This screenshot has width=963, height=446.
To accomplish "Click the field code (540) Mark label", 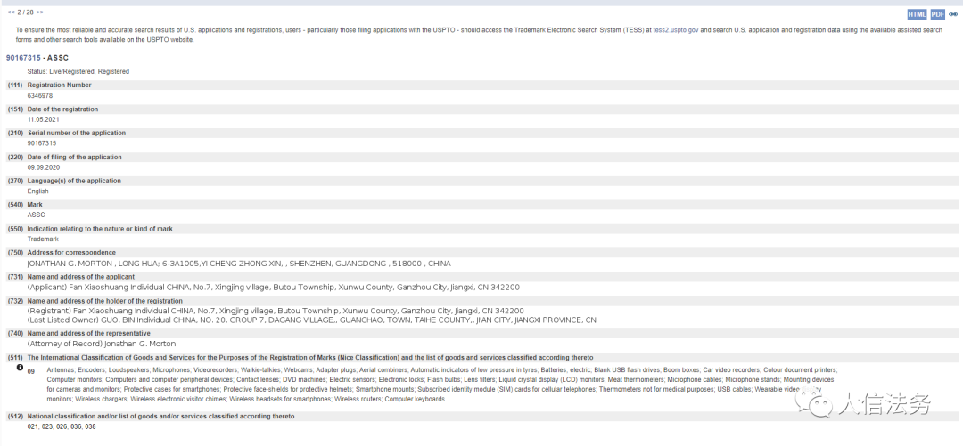I will tap(25, 205).
